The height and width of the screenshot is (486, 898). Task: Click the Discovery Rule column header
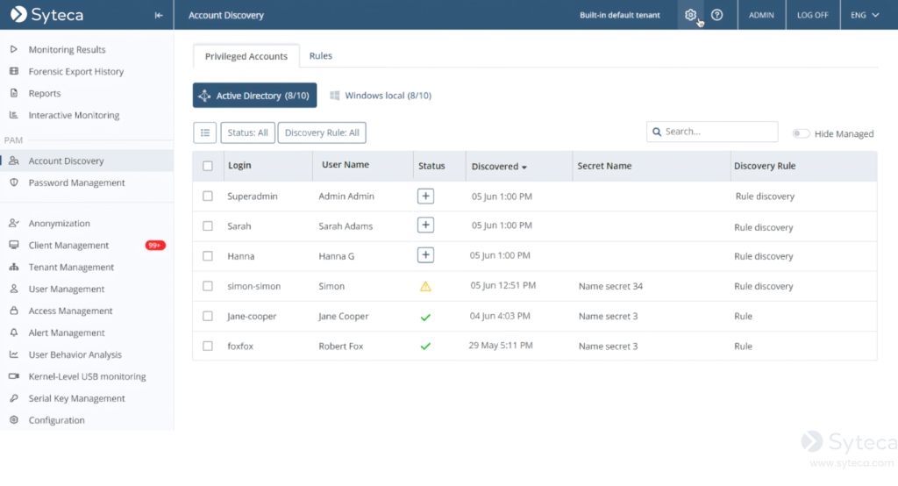pyautogui.click(x=765, y=166)
